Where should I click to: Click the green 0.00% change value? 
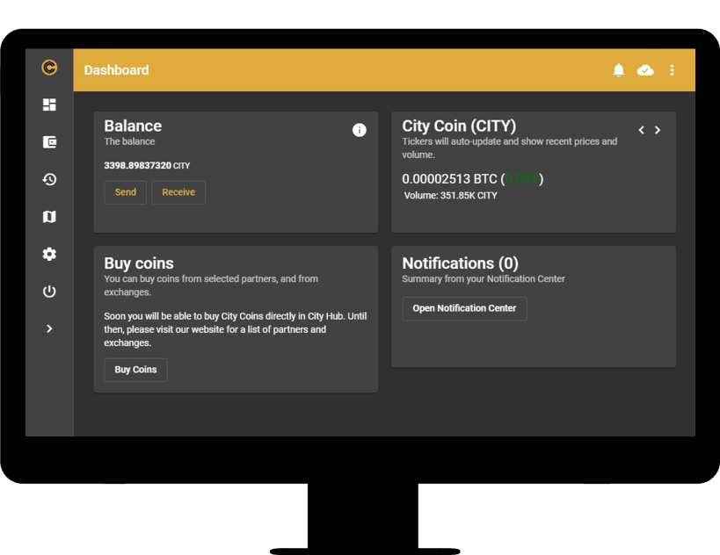click(x=521, y=179)
